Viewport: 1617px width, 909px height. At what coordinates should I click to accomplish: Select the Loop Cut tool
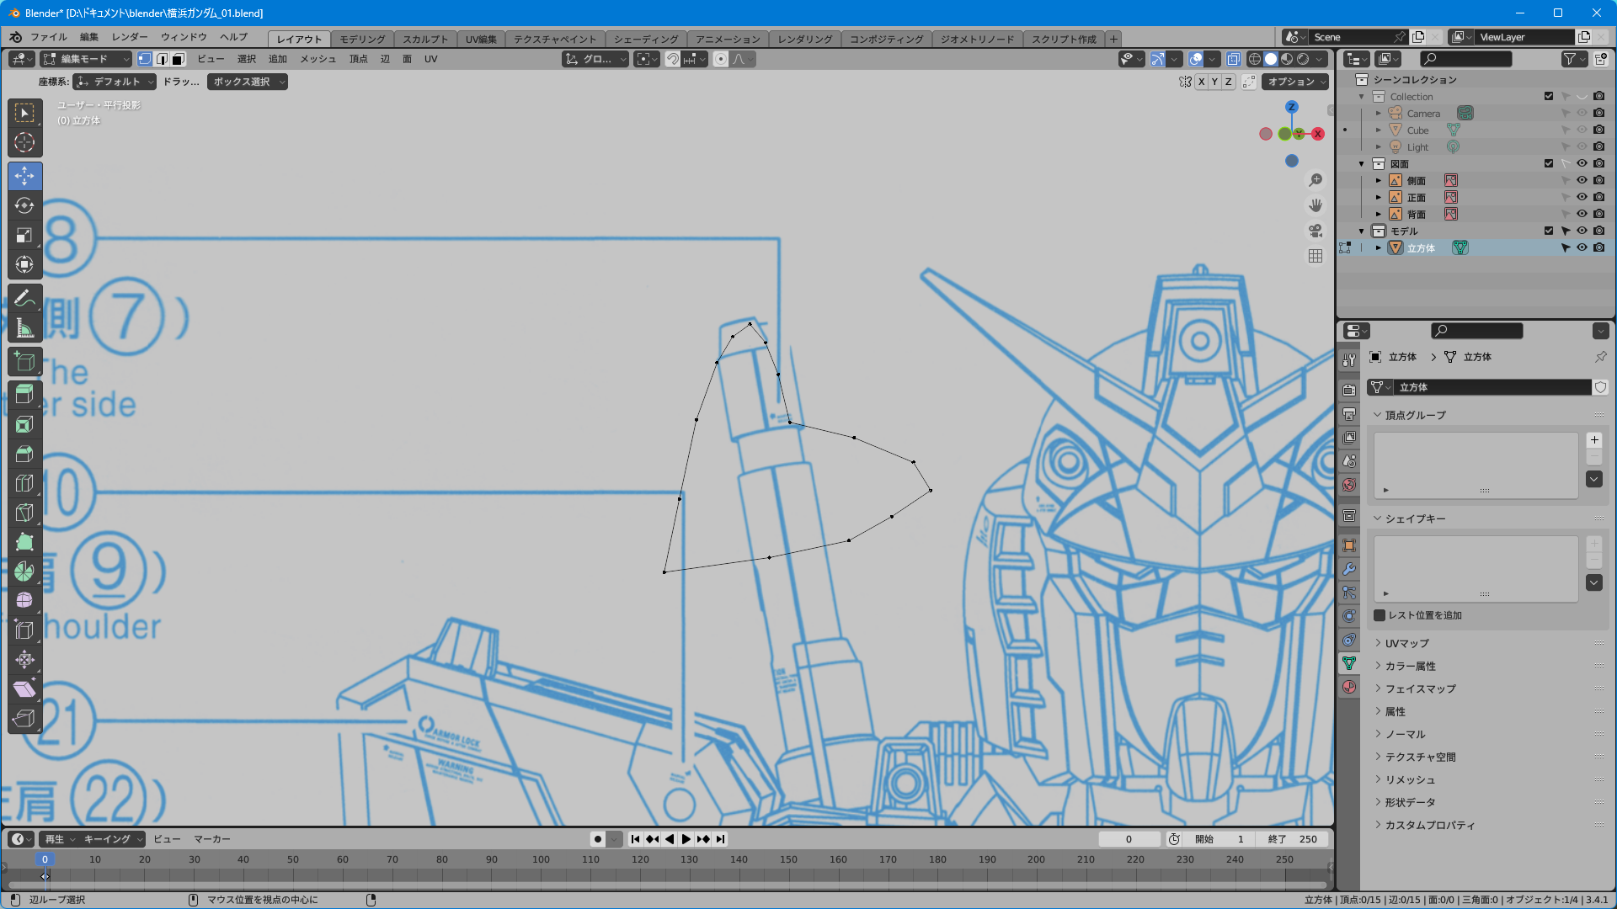(24, 483)
